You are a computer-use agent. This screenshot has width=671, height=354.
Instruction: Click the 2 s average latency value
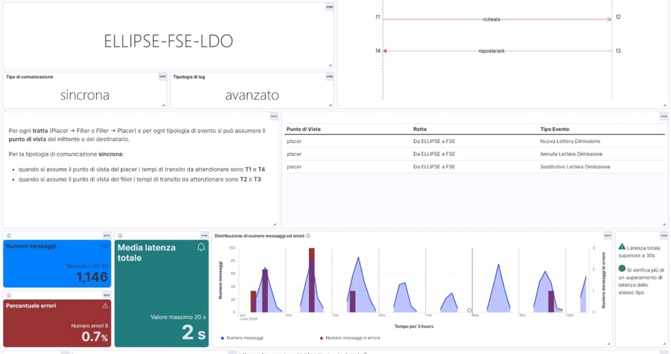(193, 332)
